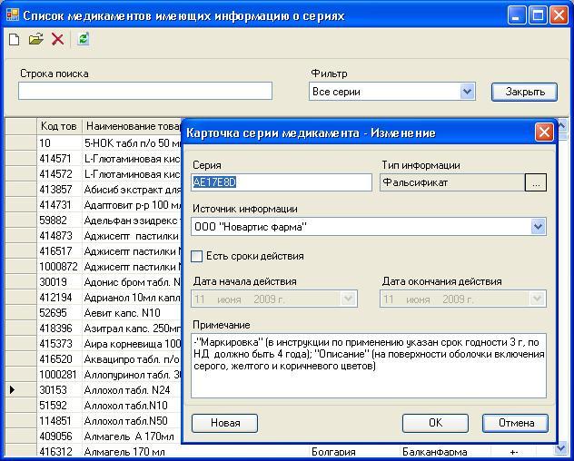Click the New document toolbar icon

coord(14,39)
